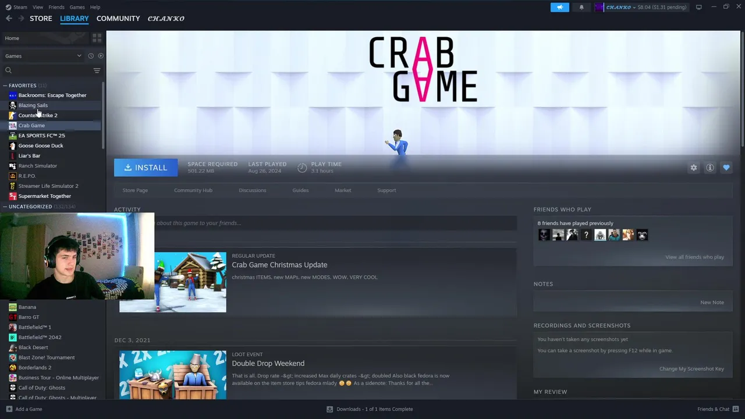Open the Community Hub link
Screen dimensions: 745x419
193,190
